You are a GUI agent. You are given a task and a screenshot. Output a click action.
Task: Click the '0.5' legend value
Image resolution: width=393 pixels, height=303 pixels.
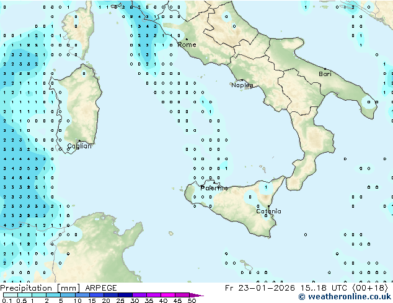point(22,301)
